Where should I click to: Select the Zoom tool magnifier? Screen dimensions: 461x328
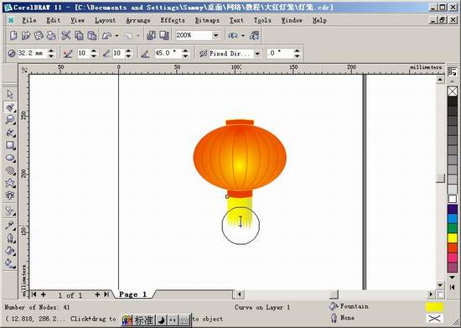pyautogui.click(x=10, y=120)
